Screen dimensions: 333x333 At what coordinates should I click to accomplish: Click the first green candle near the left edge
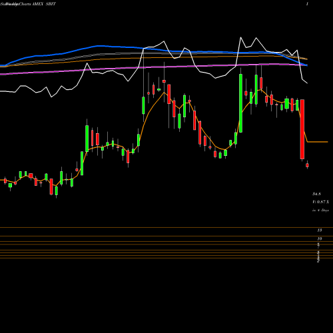tap(10, 185)
